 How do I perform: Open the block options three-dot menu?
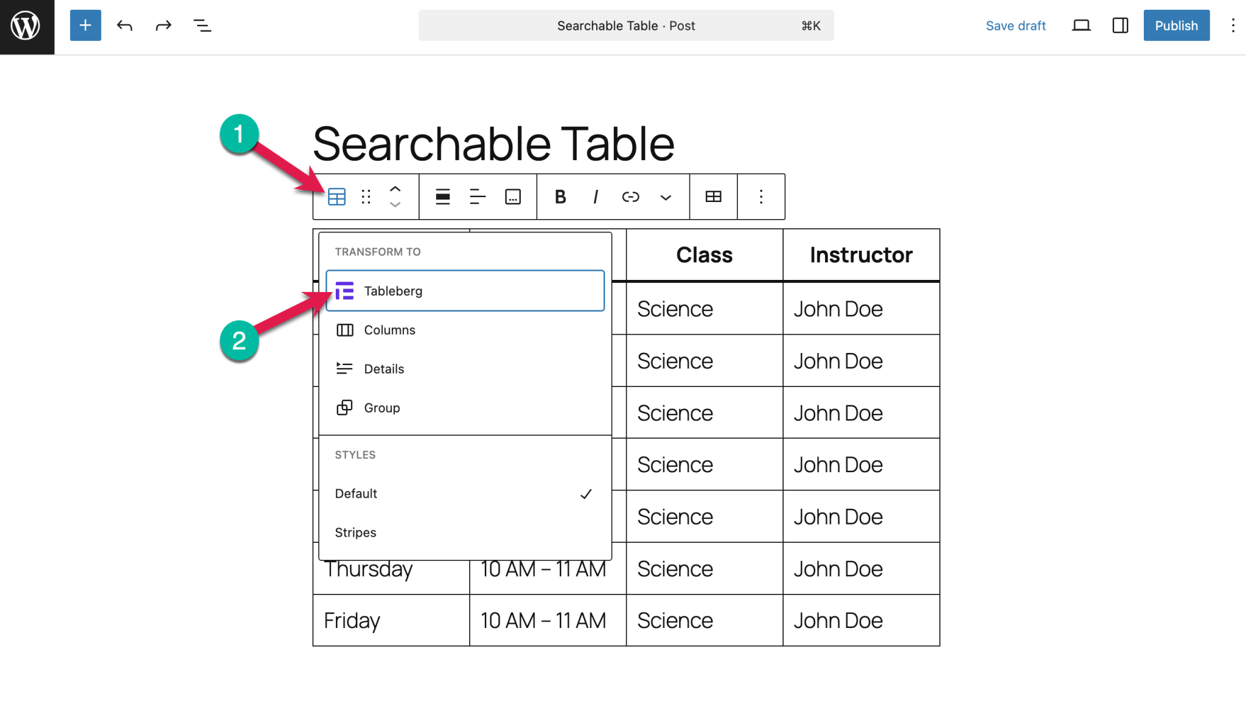point(760,197)
